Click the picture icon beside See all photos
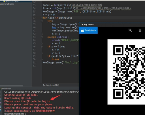Image resolution: width=145 pixels, height=115 pixels. (82, 30)
